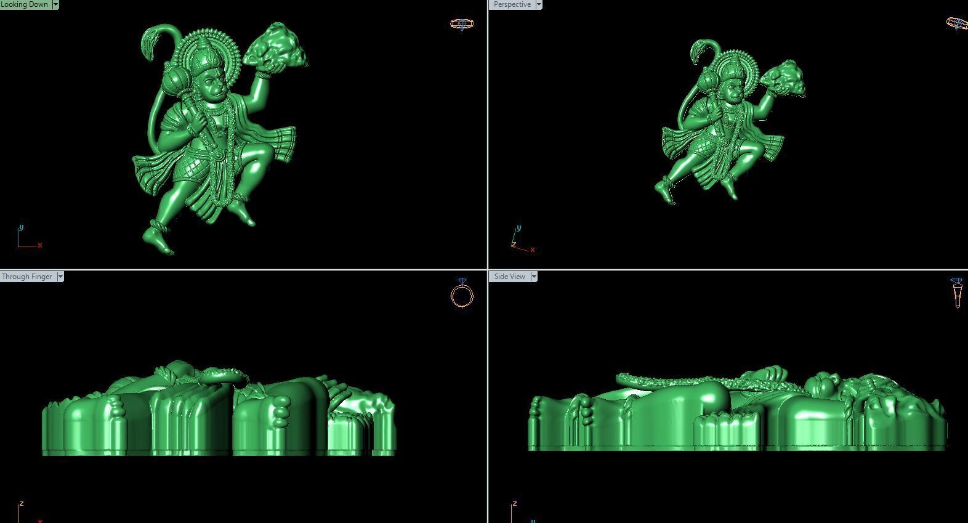
Task: Click the Perspective viewport label
Action: (x=512, y=4)
